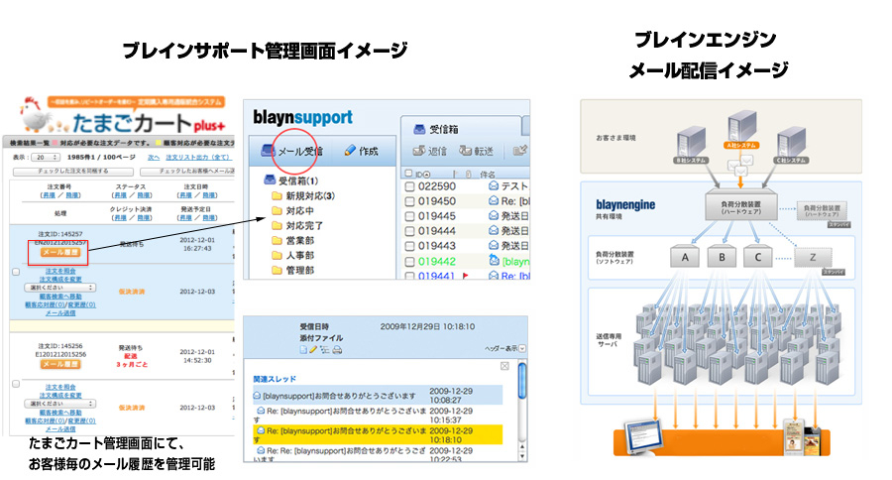Image resolution: width=892 pixels, height=480 pixels.
Task: Open message ID 019442 in green text
Action: coord(437,262)
